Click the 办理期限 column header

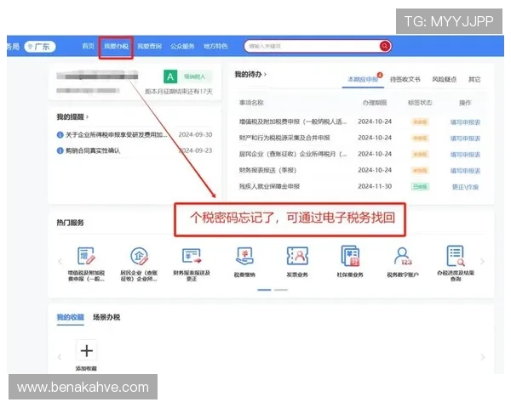click(375, 103)
